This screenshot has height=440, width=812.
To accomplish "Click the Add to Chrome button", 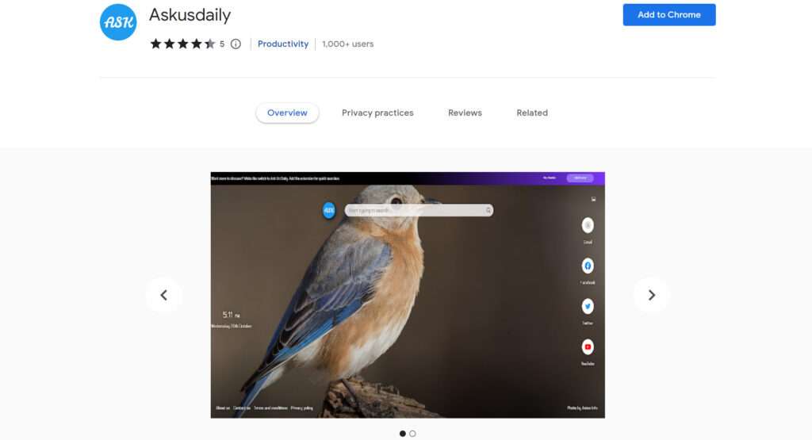I will tap(669, 14).
